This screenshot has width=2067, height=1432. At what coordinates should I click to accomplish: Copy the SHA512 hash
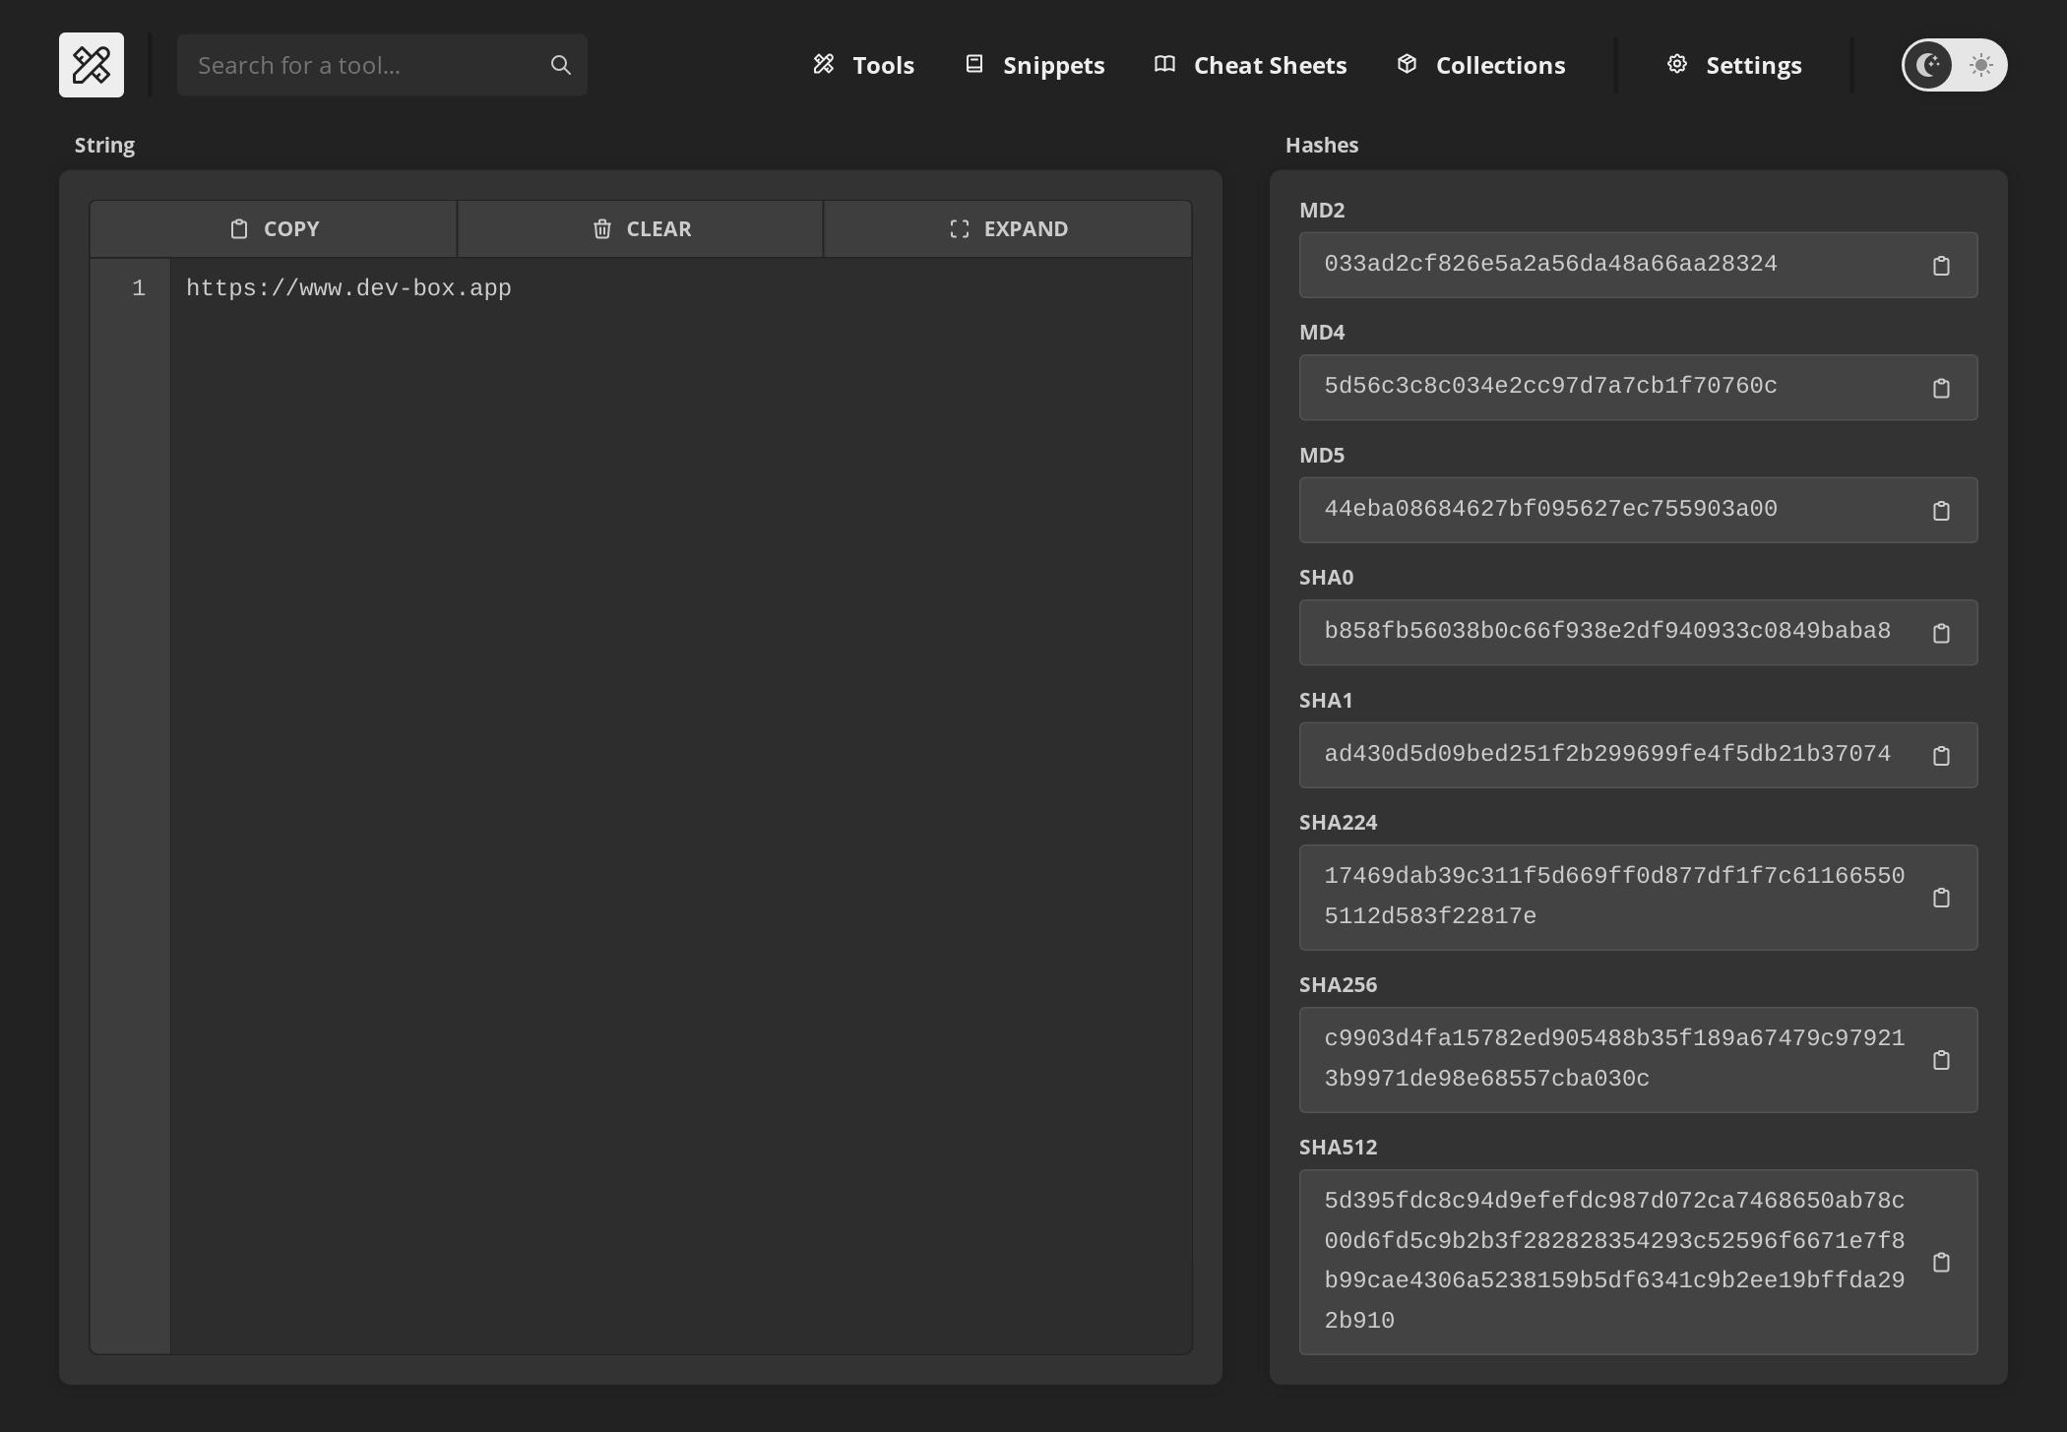coord(1941,1263)
